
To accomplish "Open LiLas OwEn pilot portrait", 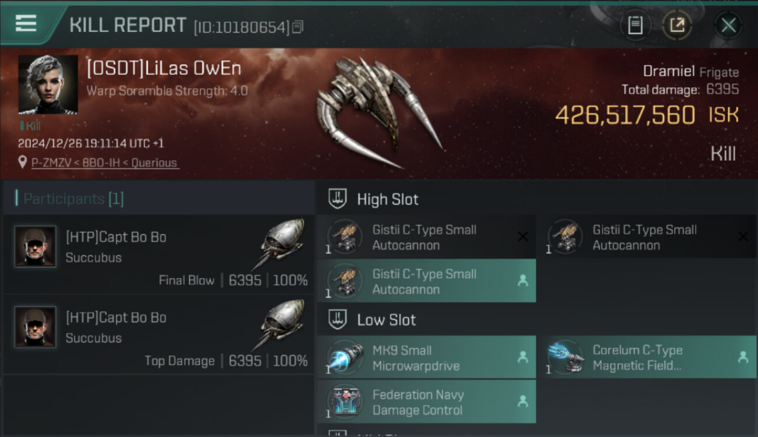I will 48,84.
